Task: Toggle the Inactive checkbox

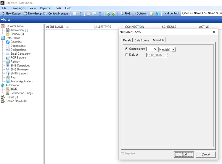Action: [122, 153]
